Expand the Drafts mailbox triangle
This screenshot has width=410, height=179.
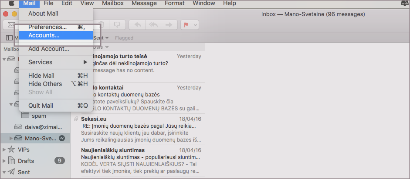[4, 161]
